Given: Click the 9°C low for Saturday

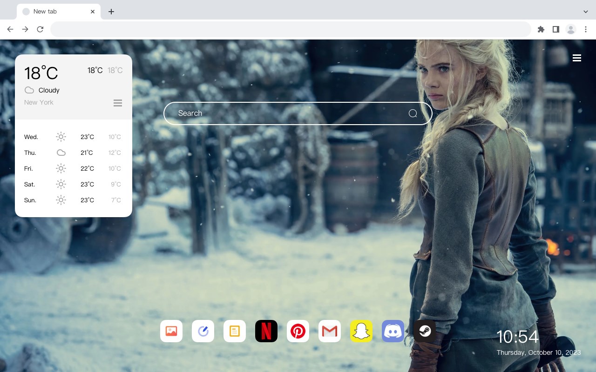Looking at the screenshot, I should click(x=116, y=185).
